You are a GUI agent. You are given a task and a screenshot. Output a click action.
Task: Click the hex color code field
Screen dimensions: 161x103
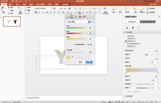click(x=89, y=44)
